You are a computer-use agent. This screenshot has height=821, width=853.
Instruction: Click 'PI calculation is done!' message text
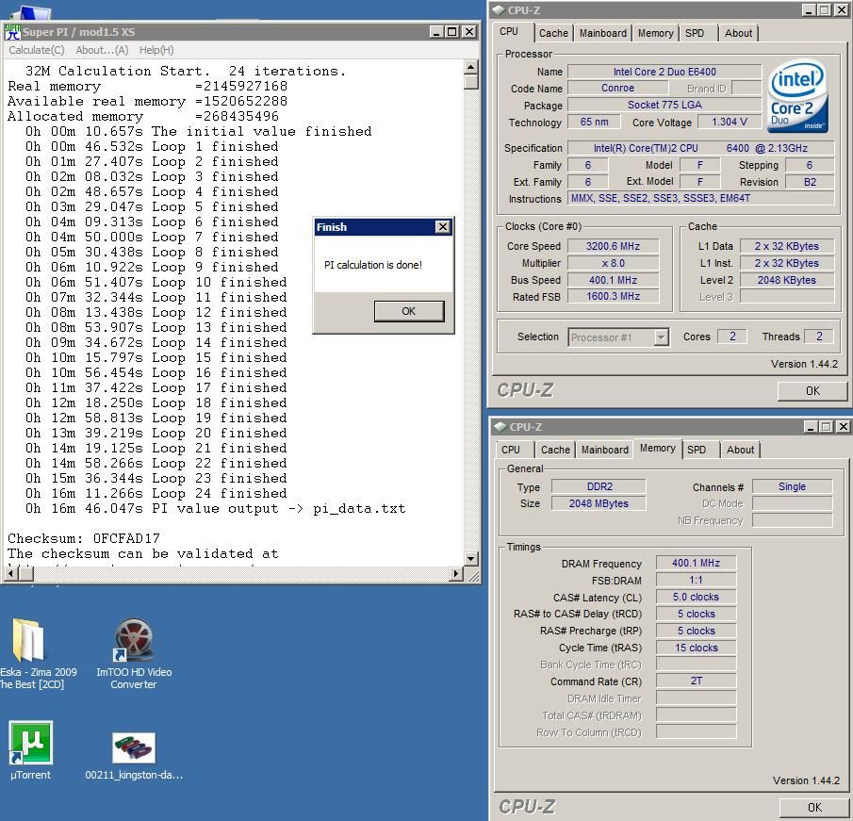pos(373,265)
